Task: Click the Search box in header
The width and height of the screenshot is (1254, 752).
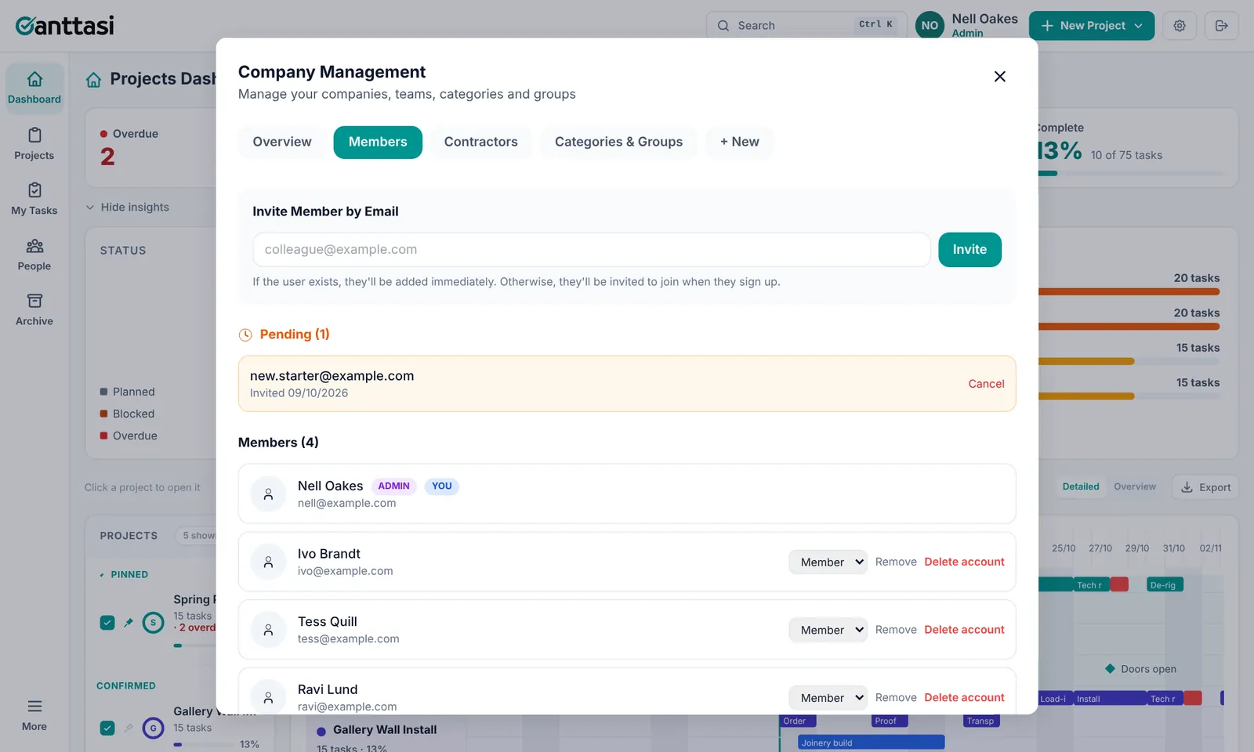Action: (x=806, y=26)
